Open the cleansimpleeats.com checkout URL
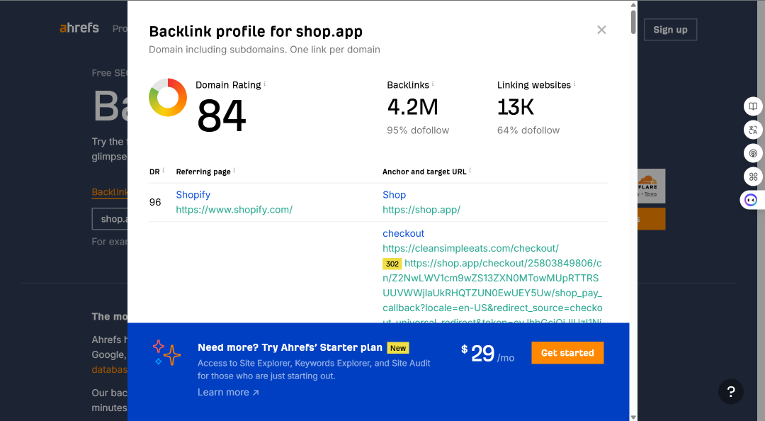The width and height of the screenshot is (765, 421). click(x=471, y=248)
